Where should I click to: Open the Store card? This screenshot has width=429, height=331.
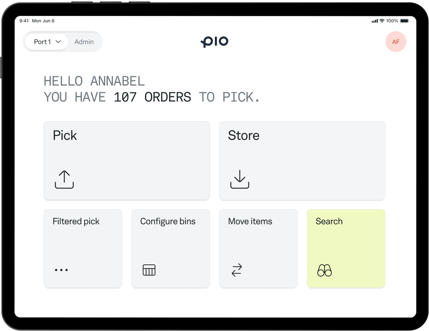(x=302, y=161)
